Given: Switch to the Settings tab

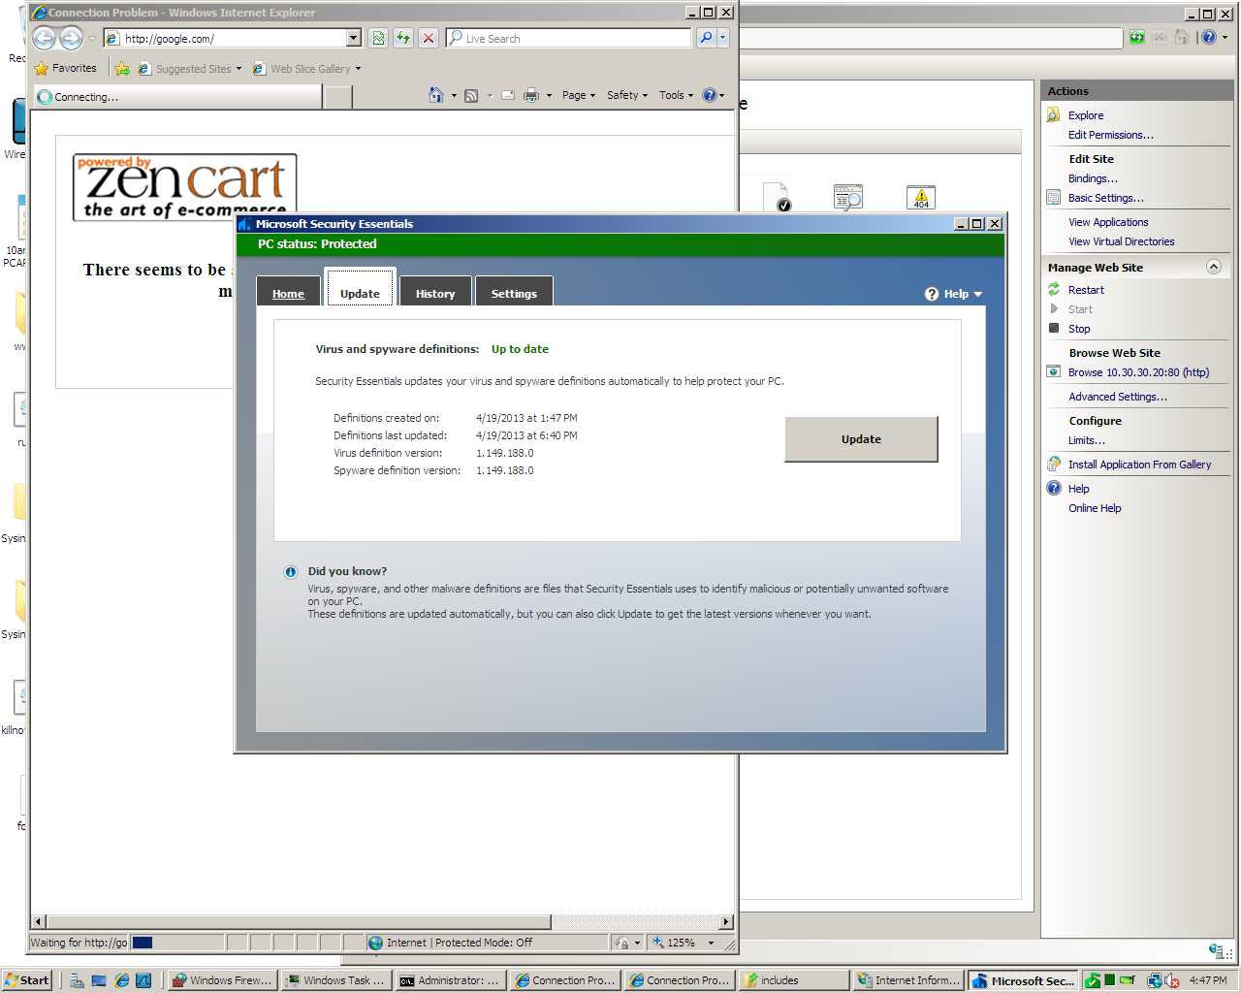Looking at the screenshot, I should [514, 293].
